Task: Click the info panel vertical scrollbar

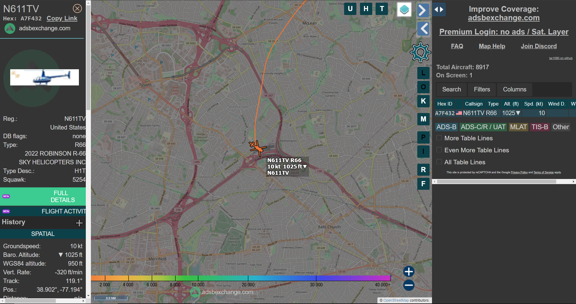Action: [x=88, y=57]
